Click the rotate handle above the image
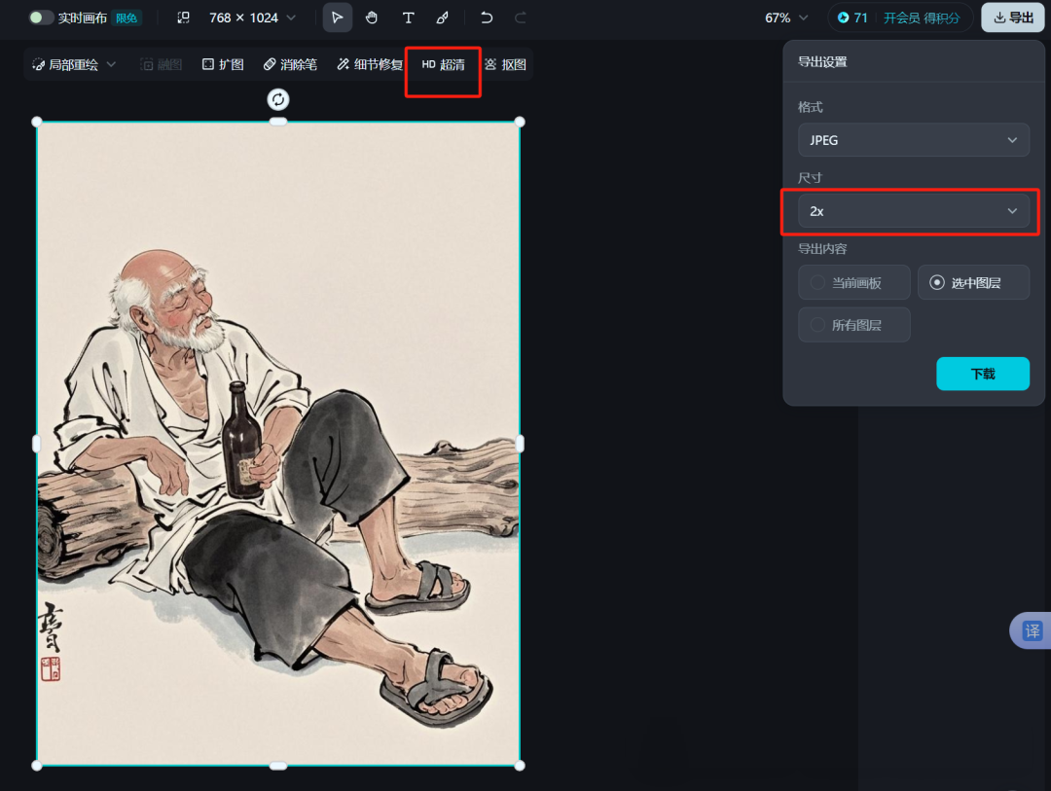This screenshot has height=791, width=1051. pyautogui.click(x=278, y=100)
